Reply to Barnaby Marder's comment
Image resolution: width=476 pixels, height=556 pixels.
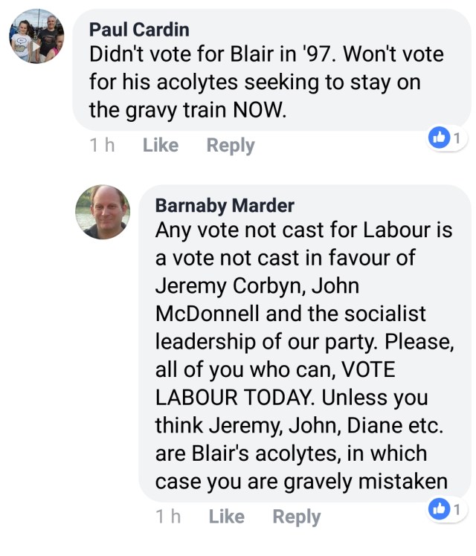click(296, 517)
